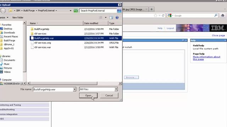Image resolution: width=227 pixels, height=127 pixels.
Task: Click navigation pane scroll up arrow
Action: coord(24,23)
